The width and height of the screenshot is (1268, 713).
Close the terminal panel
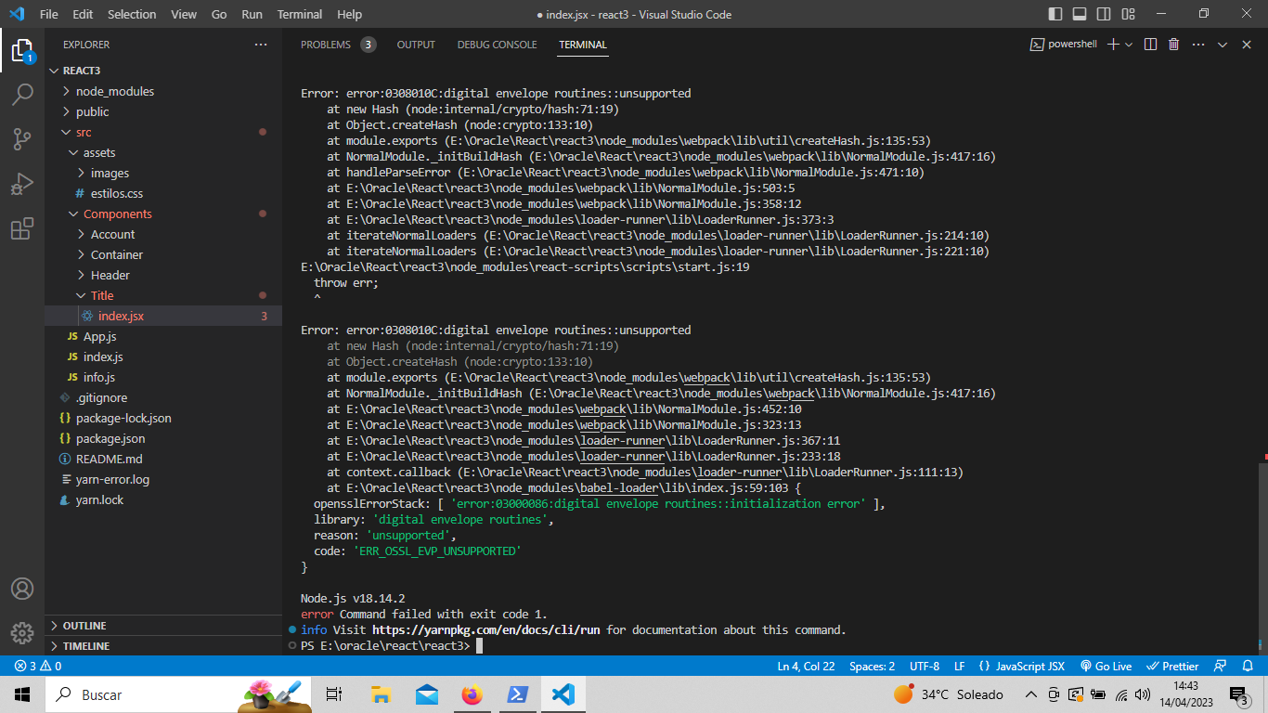1245,45
